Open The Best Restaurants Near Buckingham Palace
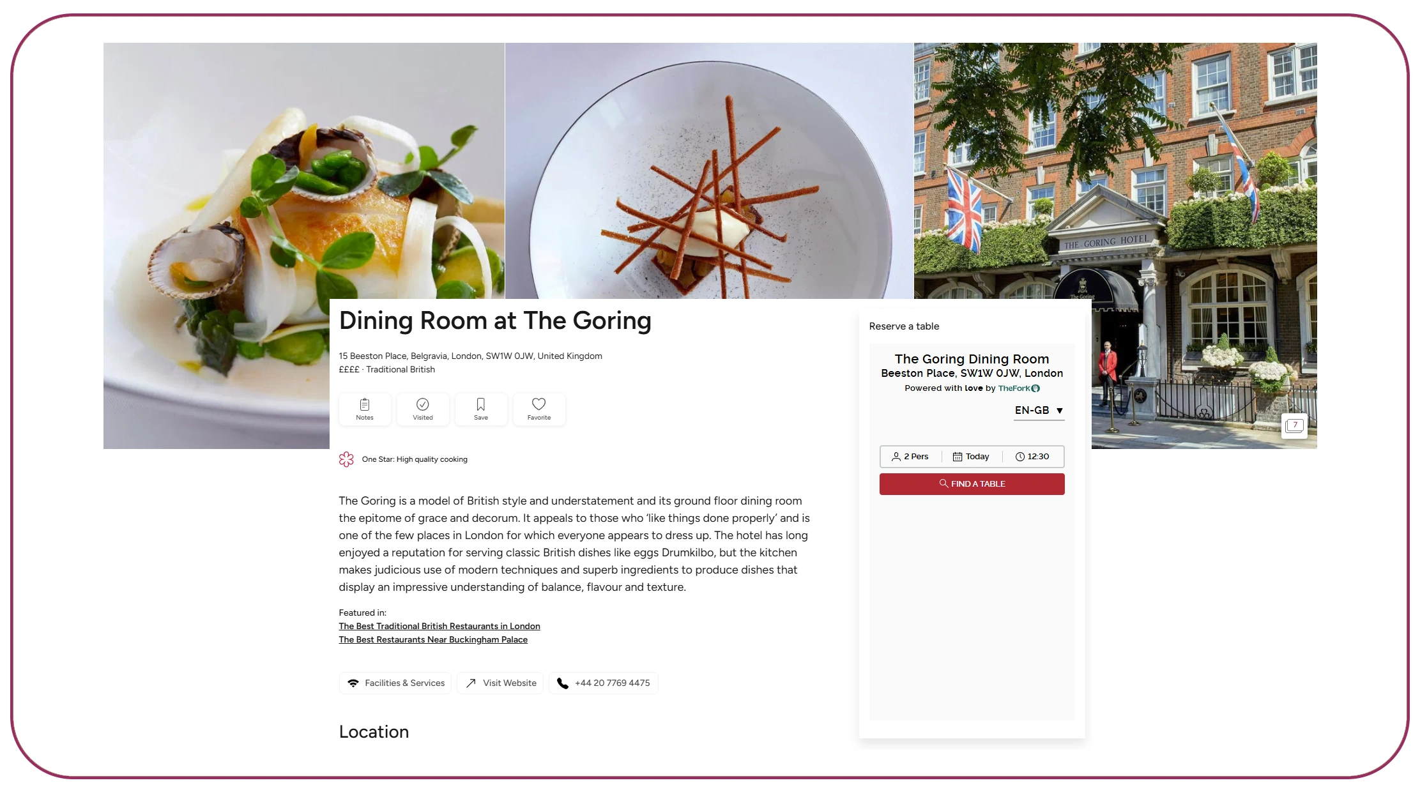This screenshot has height=792, width=1420. [x=433, y=639]
